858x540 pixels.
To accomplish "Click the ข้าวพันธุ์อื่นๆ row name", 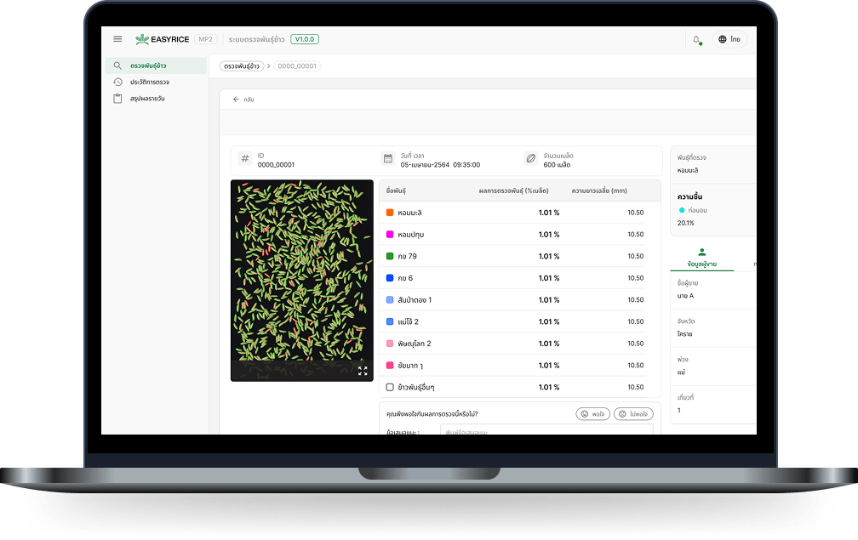I will [416, 387].
